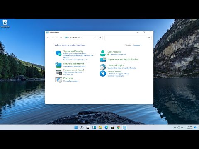
Task: Go back using the Back arrow
Action: [x=48, y=38]
